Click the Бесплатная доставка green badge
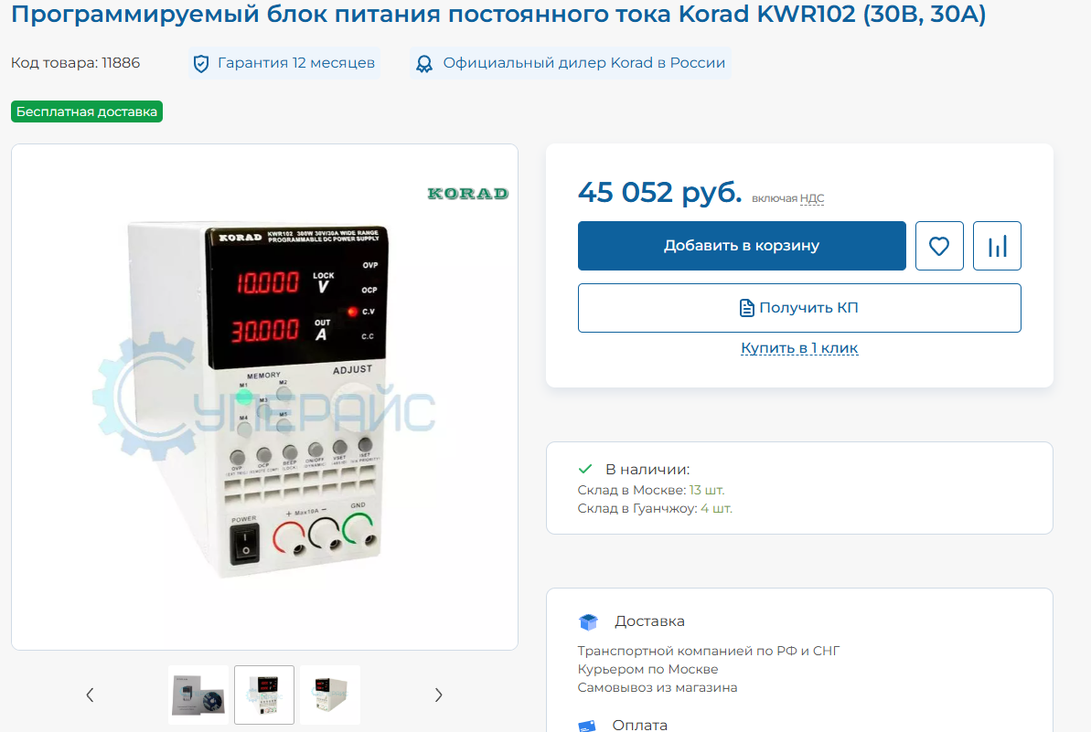The height and width of the screenshot is (732, 1091). tap(86, 111)
